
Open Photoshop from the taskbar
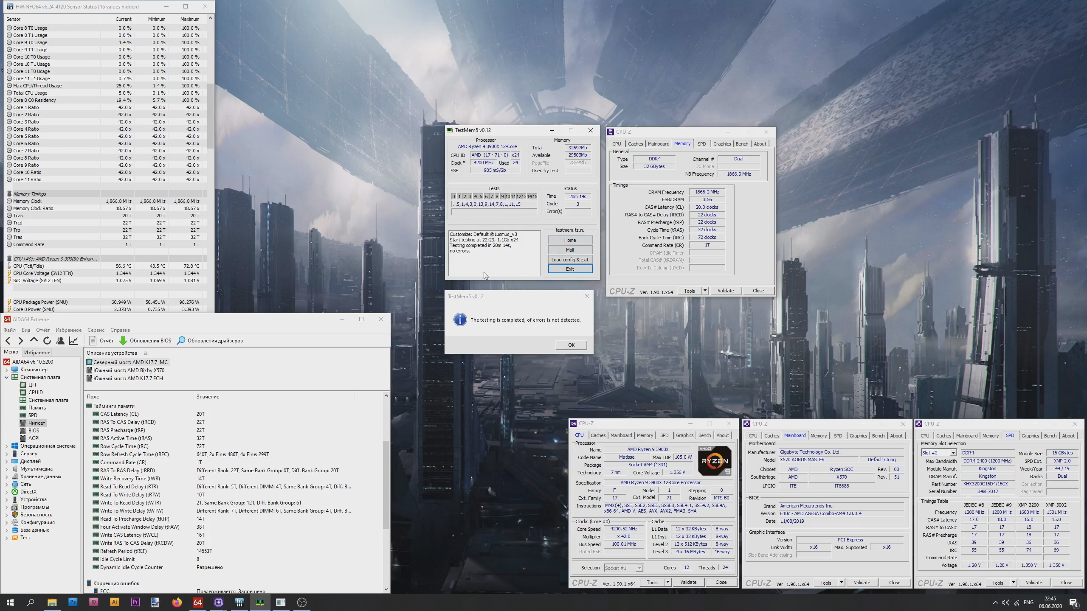click(73, 602)
